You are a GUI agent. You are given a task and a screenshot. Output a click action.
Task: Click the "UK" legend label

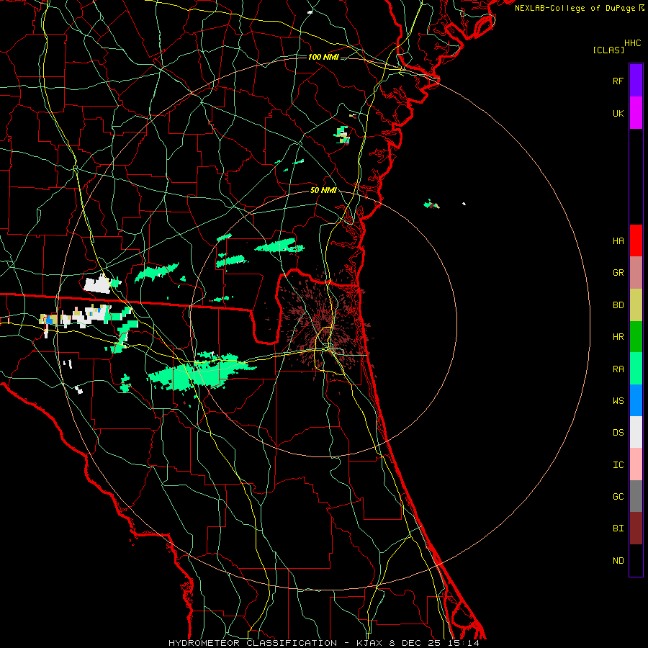pos(618,113)
